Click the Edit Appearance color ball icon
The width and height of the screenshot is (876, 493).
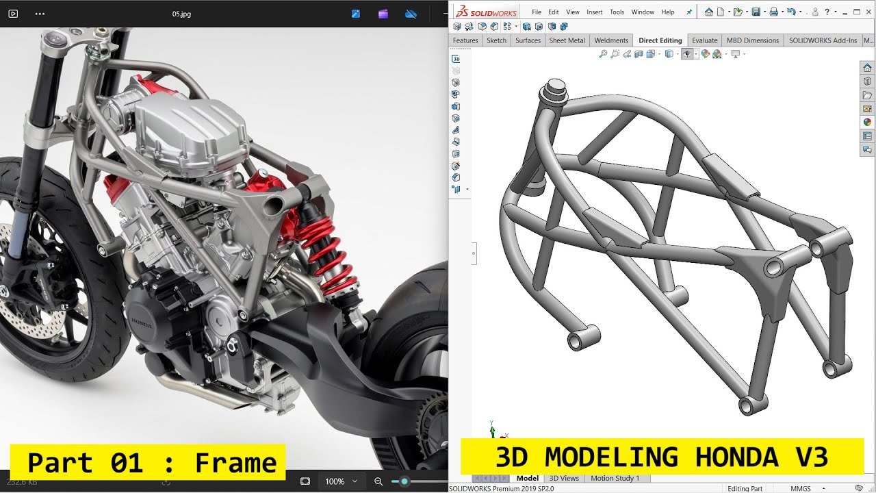tap(705, 54)
